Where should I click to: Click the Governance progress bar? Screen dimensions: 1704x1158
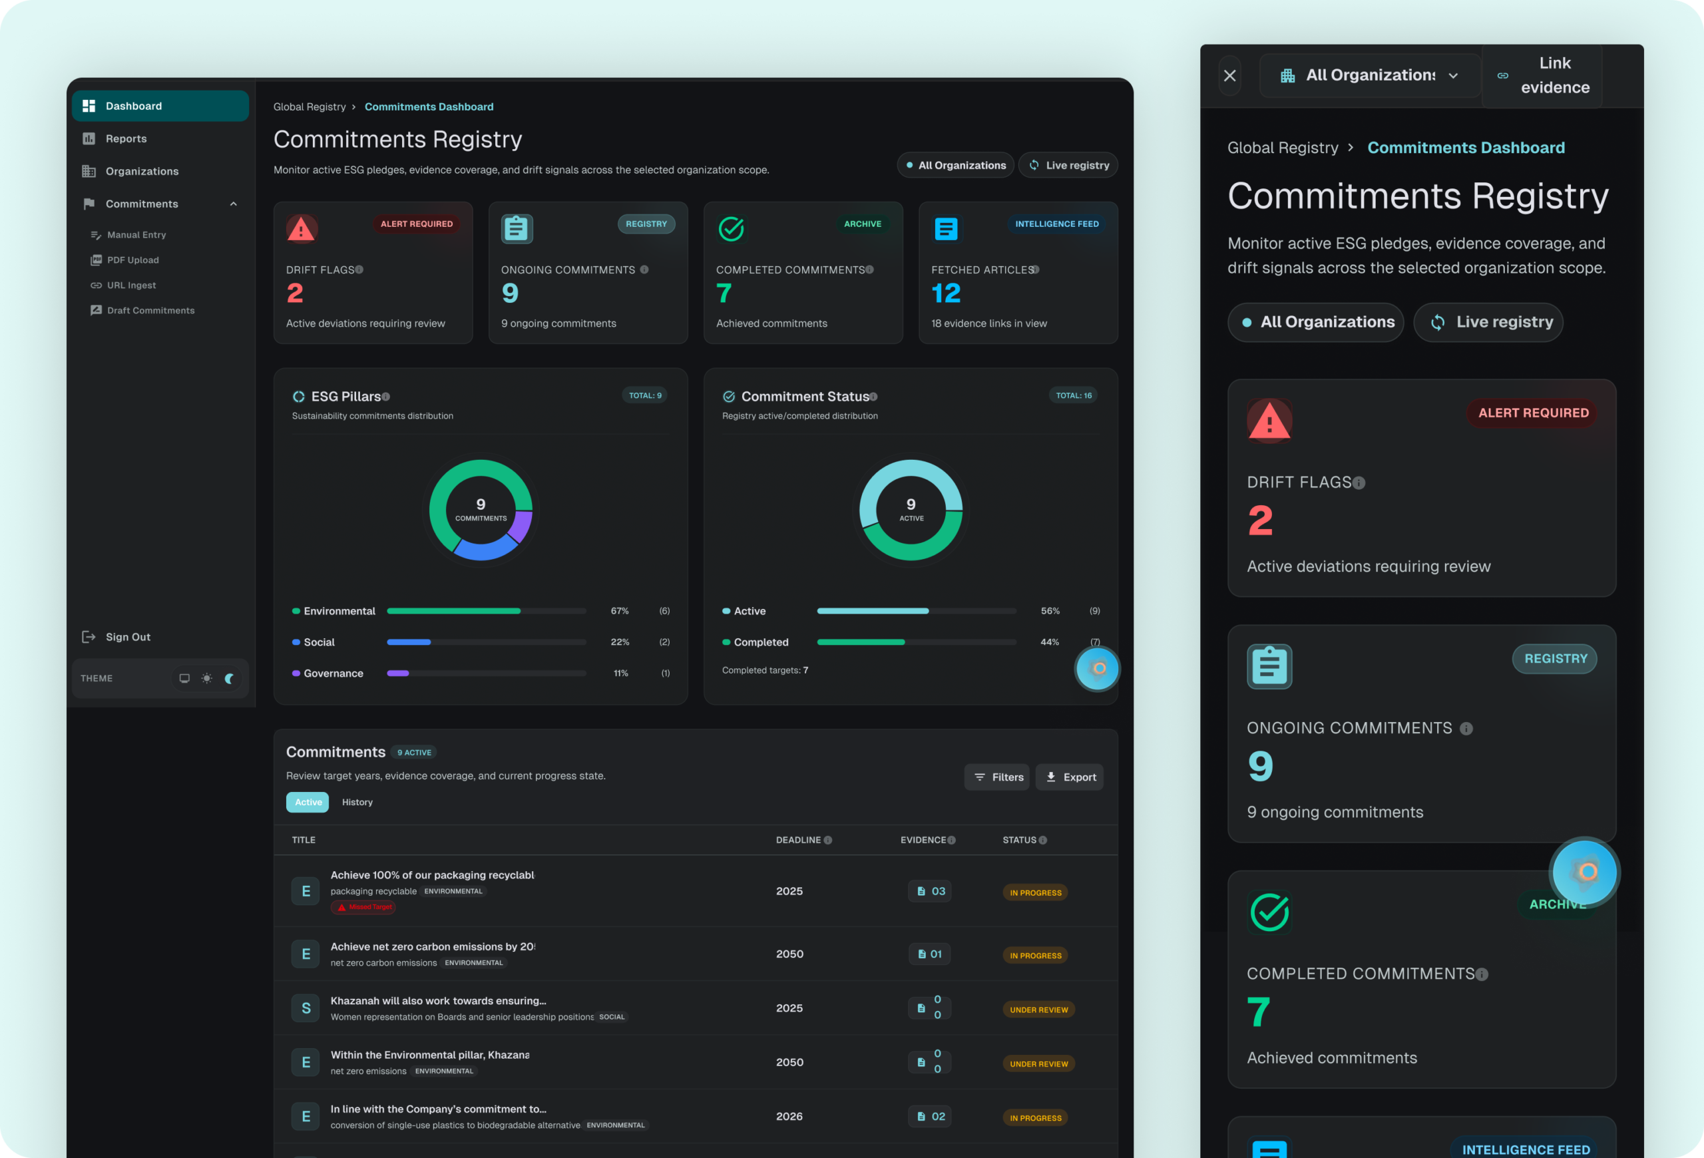pyautogui.click(x=487, y=673)
